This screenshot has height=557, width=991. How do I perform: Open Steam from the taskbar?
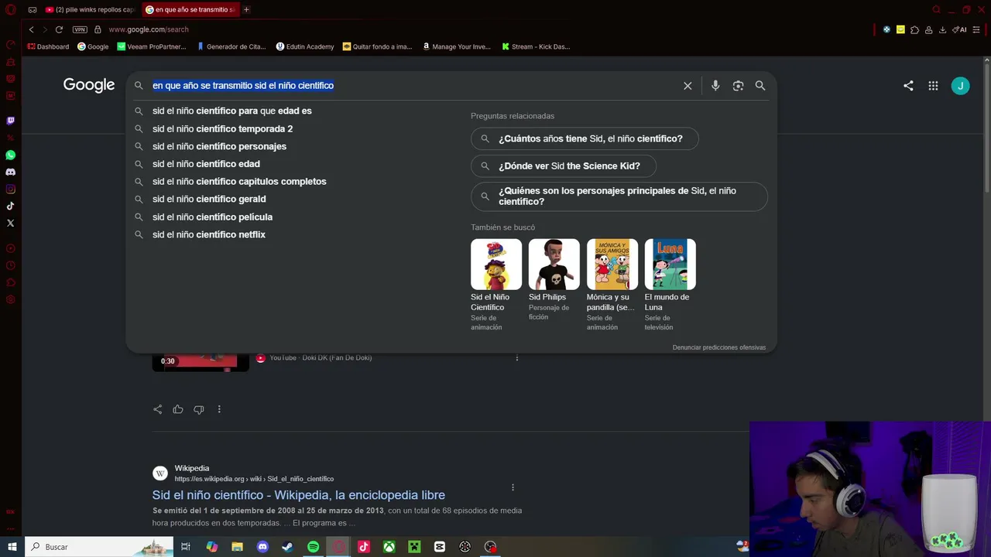pyautogui.click(x=287, y=547)
